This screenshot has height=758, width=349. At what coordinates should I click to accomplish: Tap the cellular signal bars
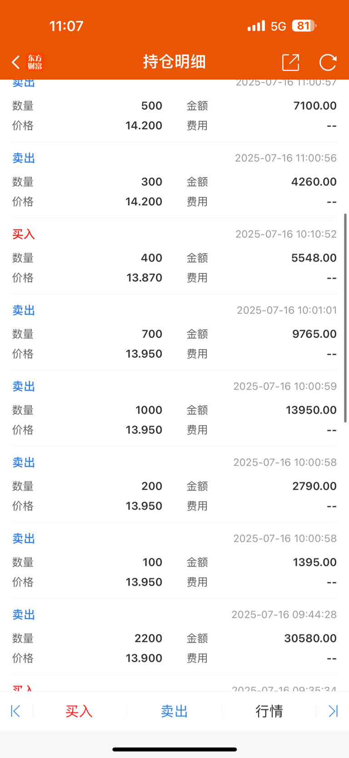pos(256,26)
